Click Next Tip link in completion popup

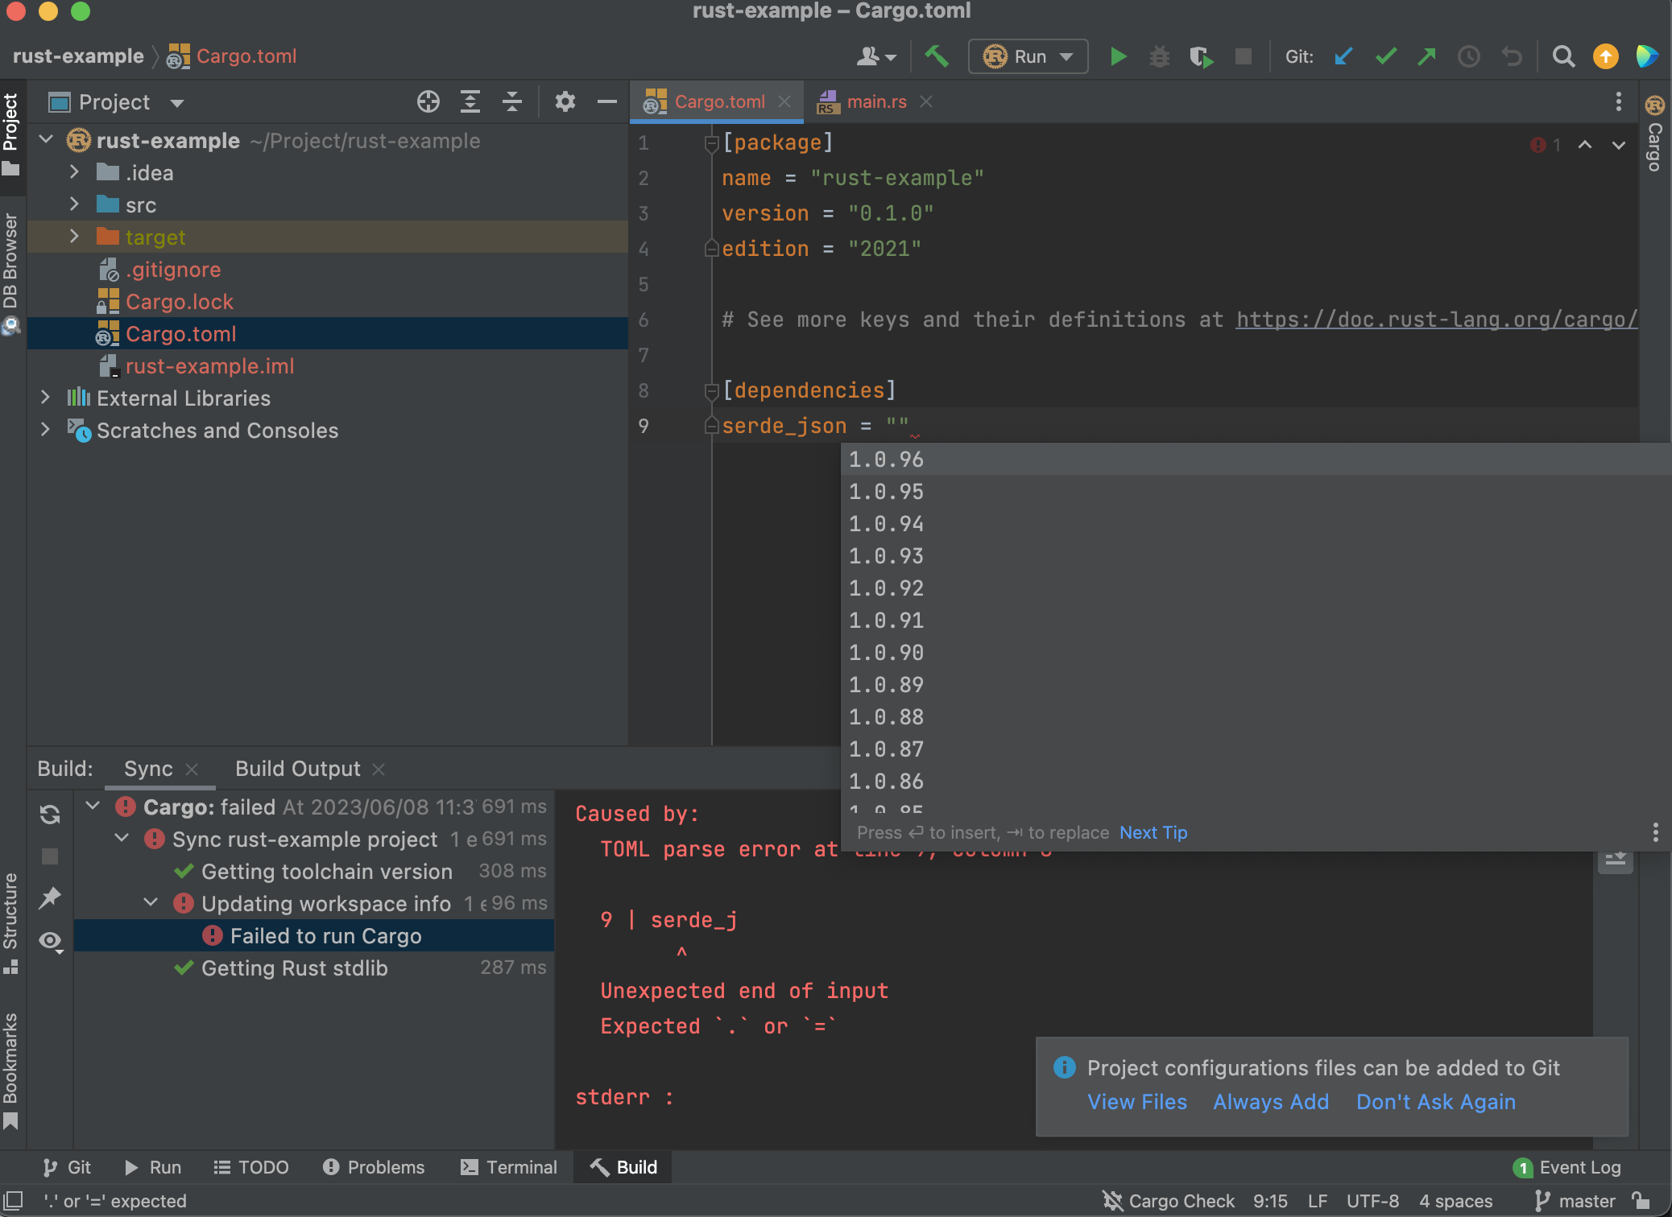point(1153,832)
